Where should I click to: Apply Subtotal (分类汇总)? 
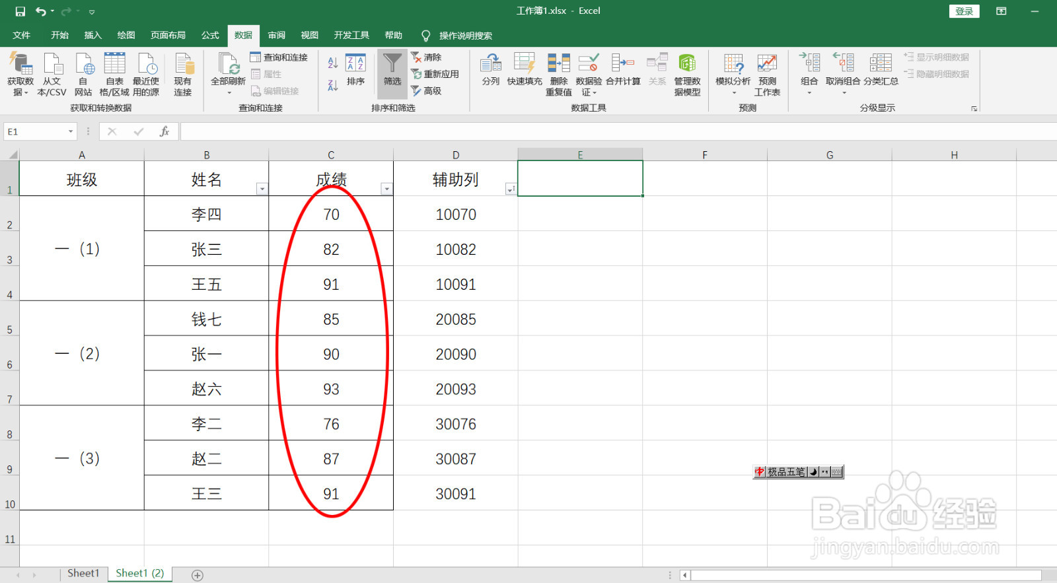coord(881,71)
